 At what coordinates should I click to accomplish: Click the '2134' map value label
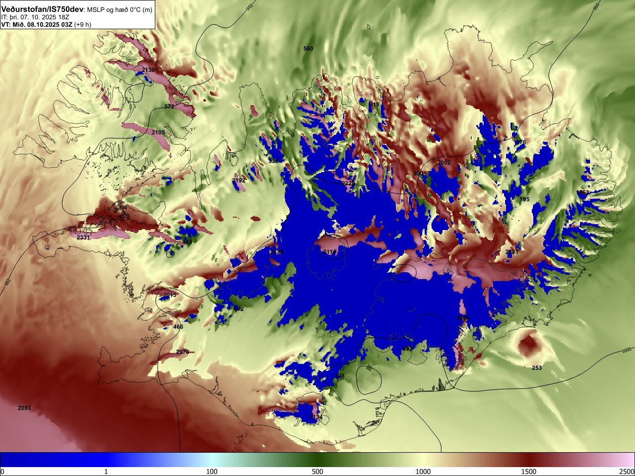tap(316, 417)
